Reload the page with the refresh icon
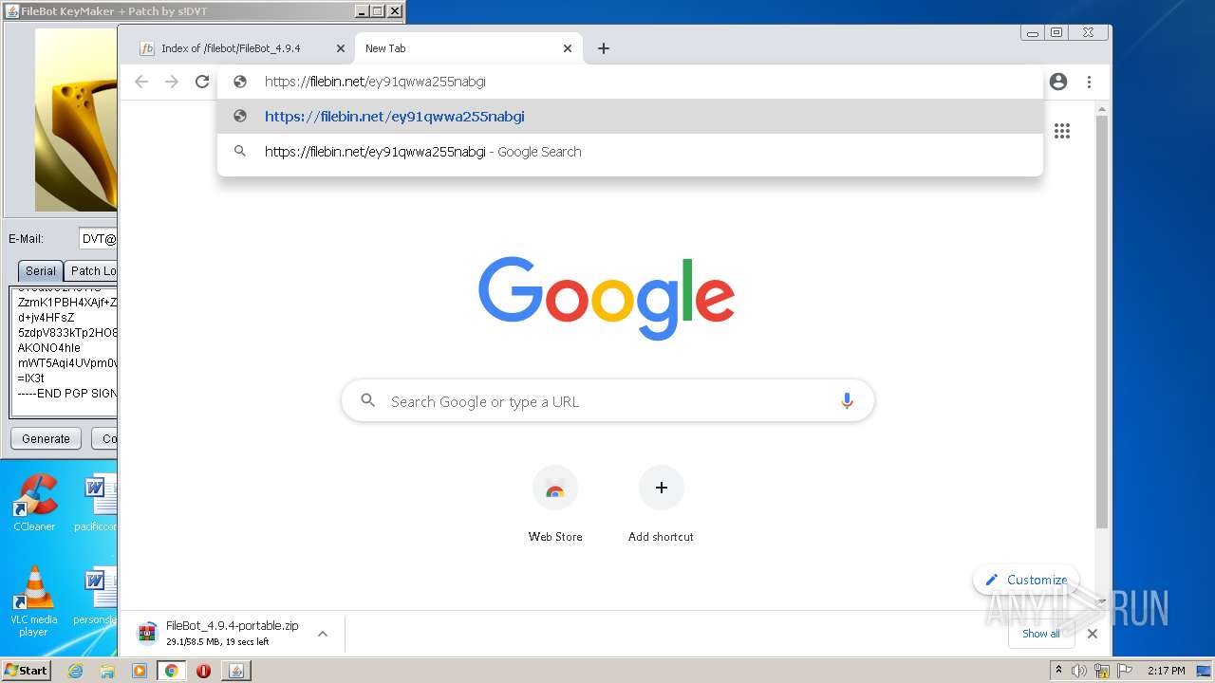The width and height of the screenshot is (1215, 683). 202,82
